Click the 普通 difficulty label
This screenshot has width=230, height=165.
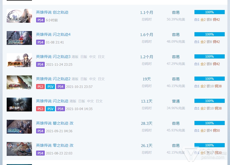pos(176,101)
